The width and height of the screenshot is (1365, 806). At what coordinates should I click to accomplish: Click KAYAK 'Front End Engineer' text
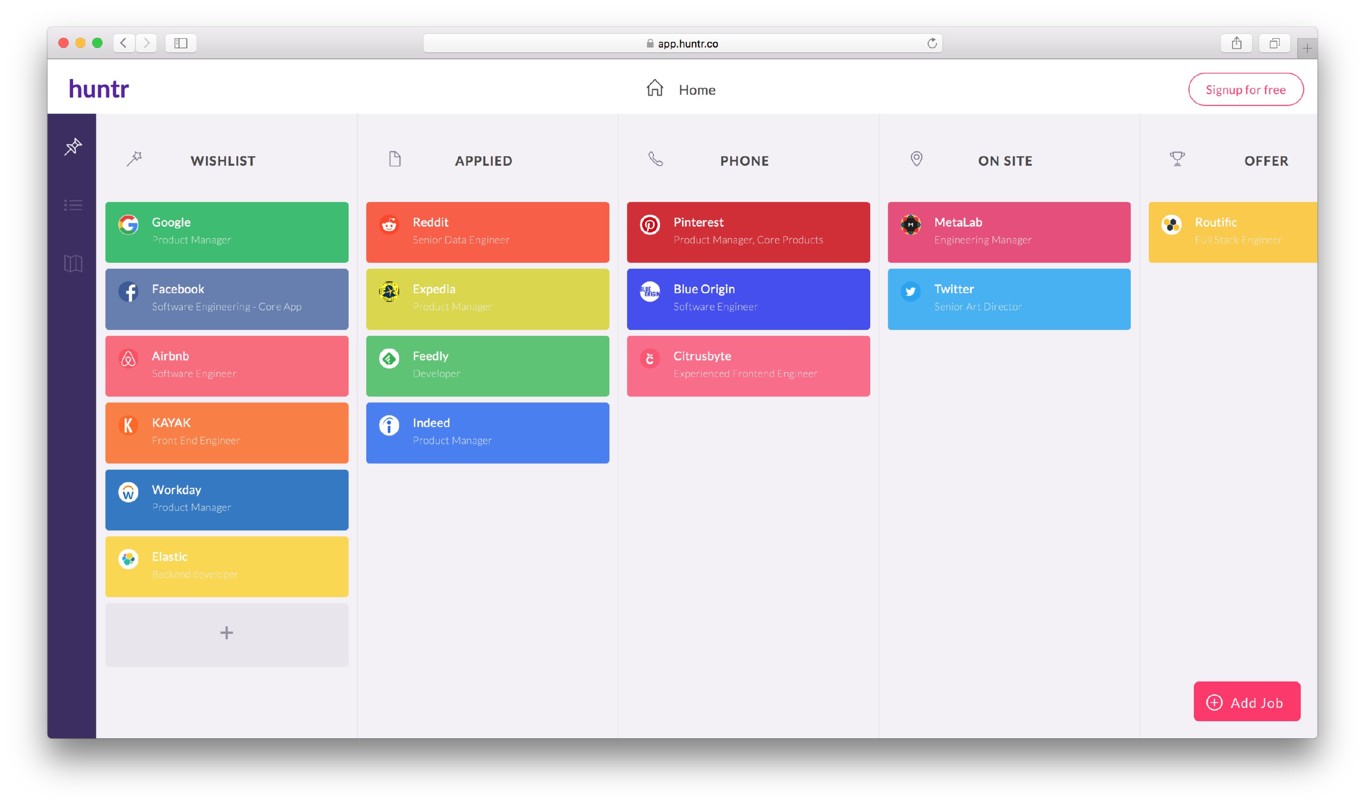click(x=196, y=440)
